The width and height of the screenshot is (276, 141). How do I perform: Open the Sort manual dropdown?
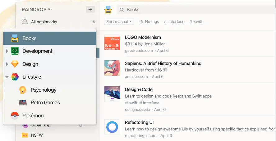(119, 22)
